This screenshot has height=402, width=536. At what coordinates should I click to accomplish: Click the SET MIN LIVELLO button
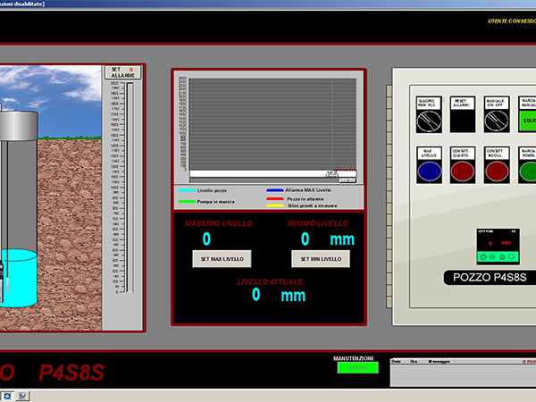(x=320, y=258)
